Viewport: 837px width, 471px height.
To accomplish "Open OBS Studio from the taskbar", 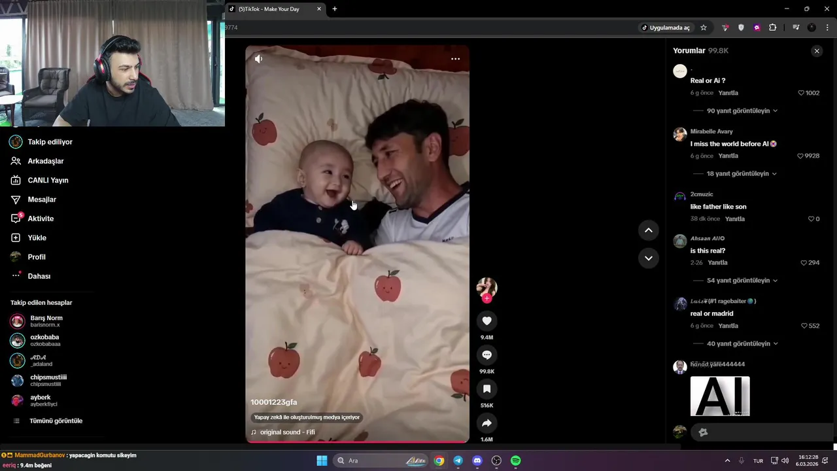I will [496, 461].
